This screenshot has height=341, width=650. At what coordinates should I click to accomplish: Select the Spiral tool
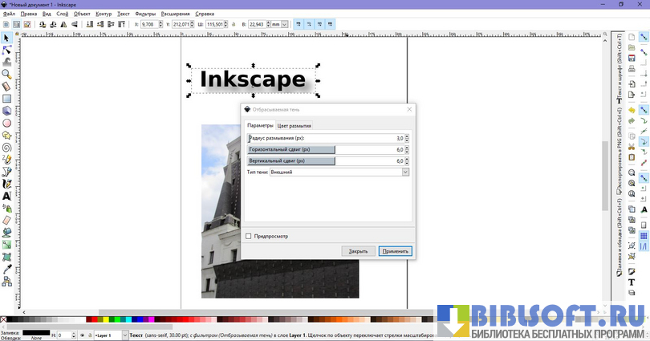click(x=6, y=148)
